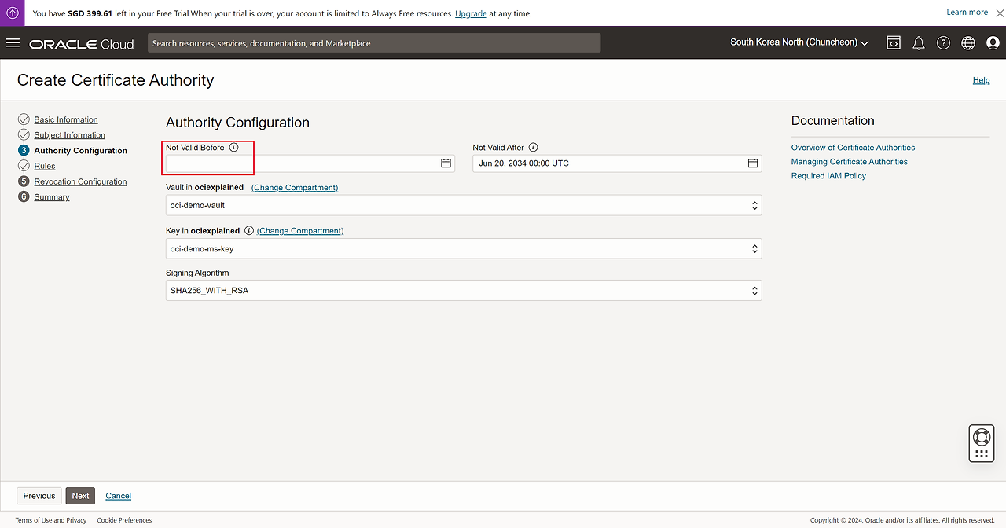Expand the Vault dropdown oci-demo-vault
The width and height of the screenshot is (1006, 528).
(x=464, y=205)
